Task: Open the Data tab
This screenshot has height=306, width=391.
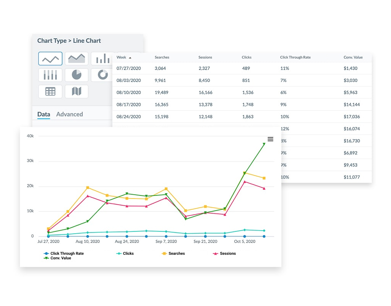Action: [x=43, y=114]
